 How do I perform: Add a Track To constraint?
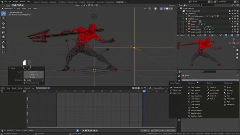(211, 99)
